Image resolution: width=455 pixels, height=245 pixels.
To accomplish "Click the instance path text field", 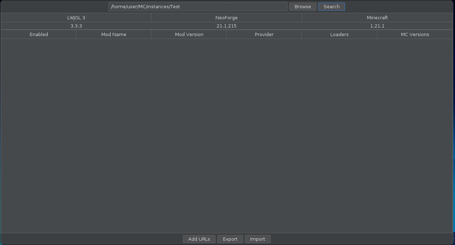I will (x=198, y=6).
